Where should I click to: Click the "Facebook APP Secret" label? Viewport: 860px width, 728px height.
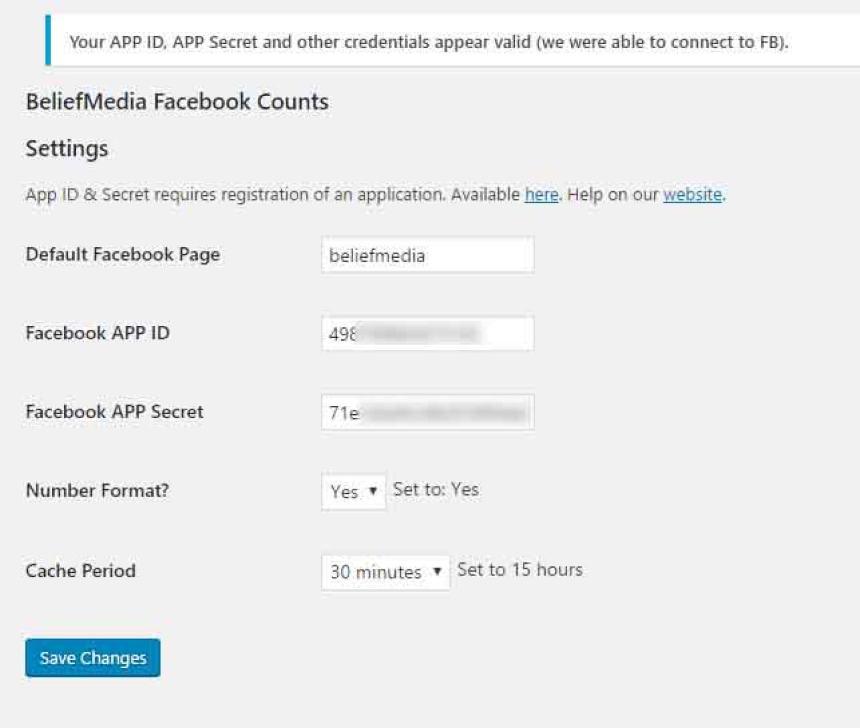click(115, 412)
